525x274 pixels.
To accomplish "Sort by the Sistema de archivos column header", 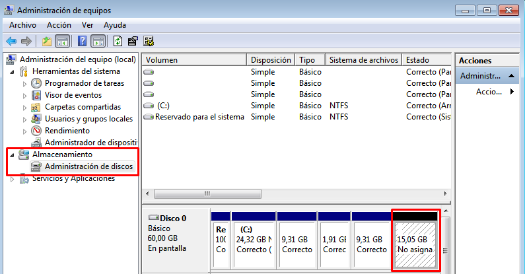I will pyautogui.click(x=363, y=59).
